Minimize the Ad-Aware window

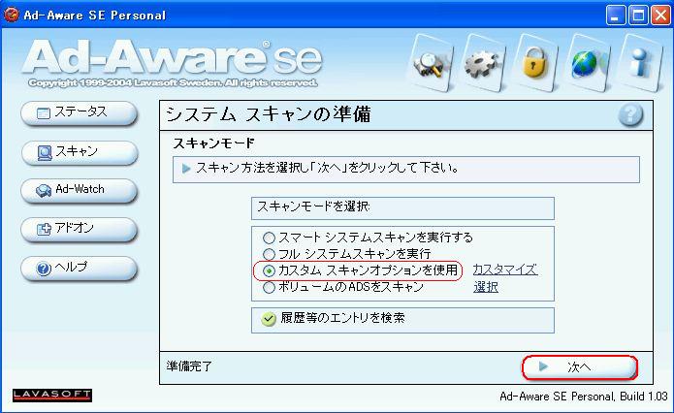(x=616, y=16)
